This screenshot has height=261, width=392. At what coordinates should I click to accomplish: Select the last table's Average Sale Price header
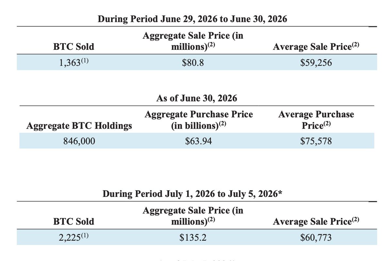point(316,221)
